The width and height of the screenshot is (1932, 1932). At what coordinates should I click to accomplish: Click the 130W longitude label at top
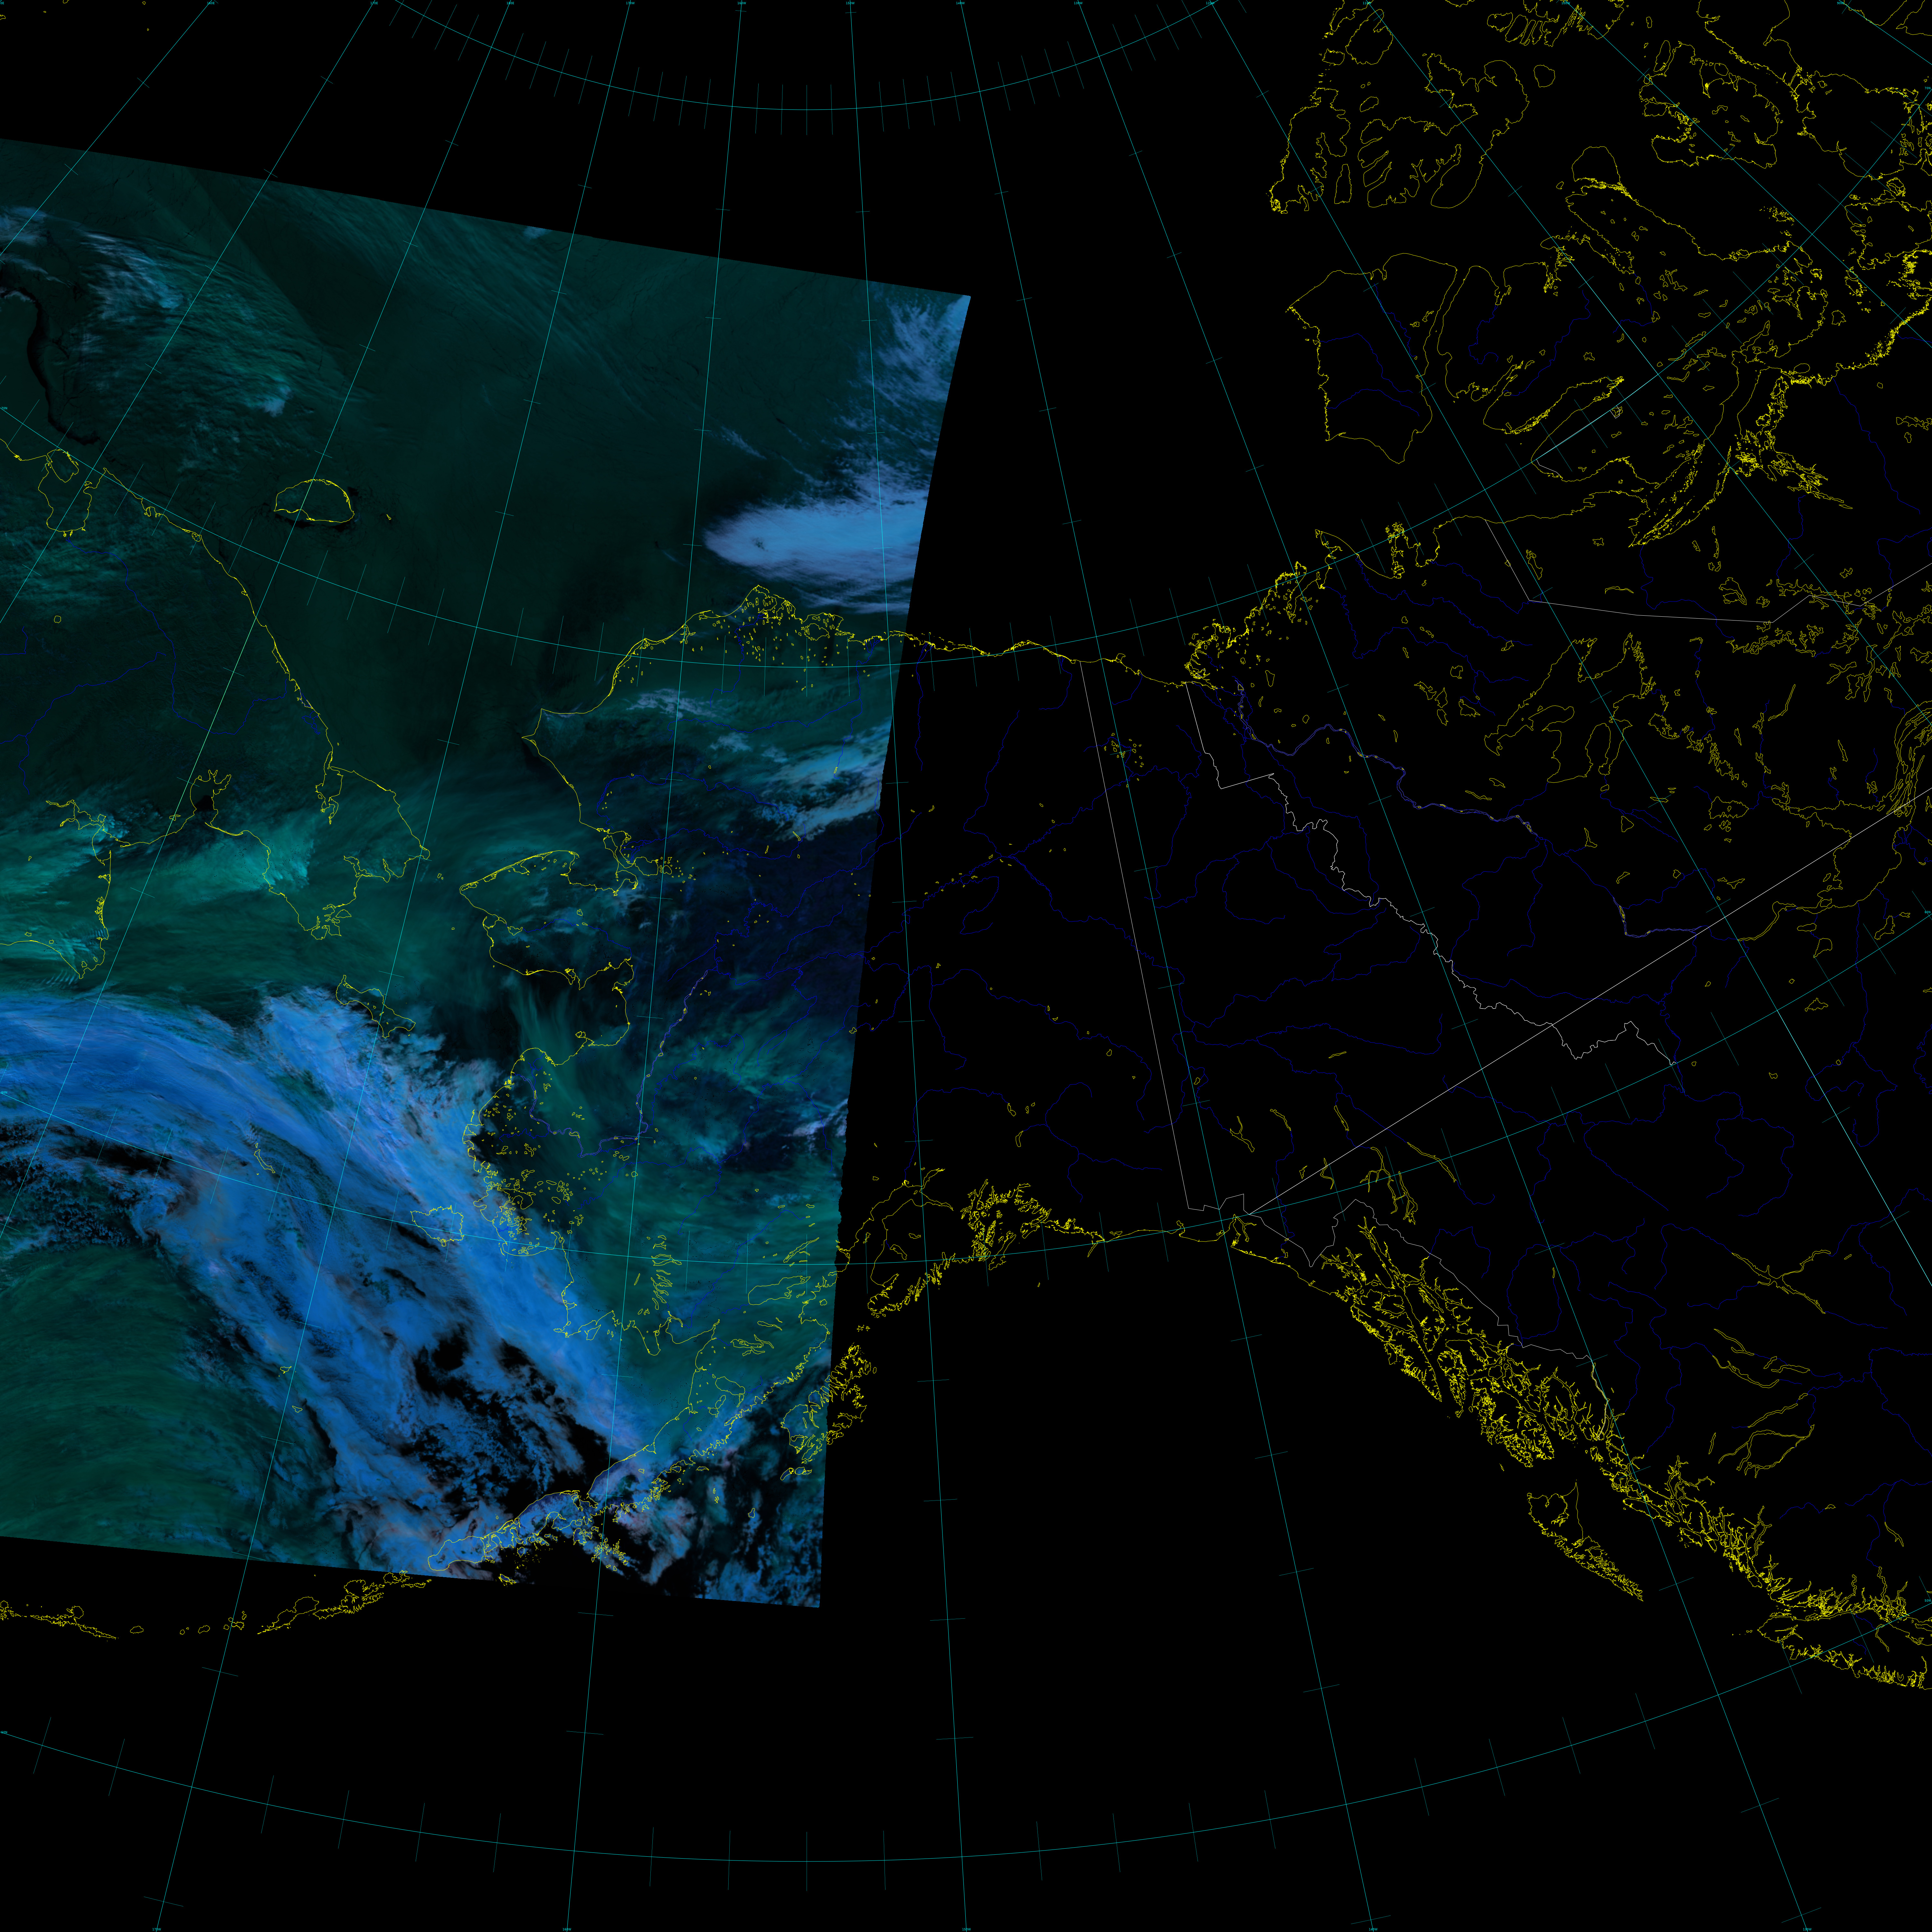tap(1078, 3)
